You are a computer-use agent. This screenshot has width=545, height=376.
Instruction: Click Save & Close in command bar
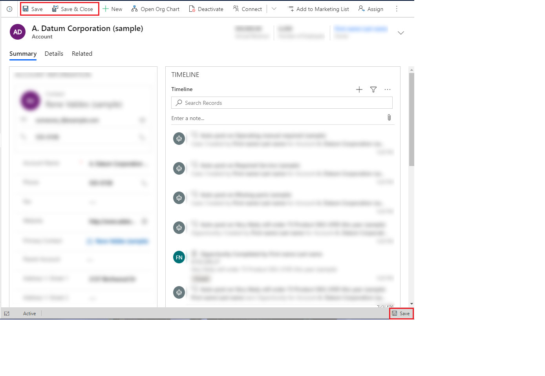pyautogui.click(x=73, y=9)
